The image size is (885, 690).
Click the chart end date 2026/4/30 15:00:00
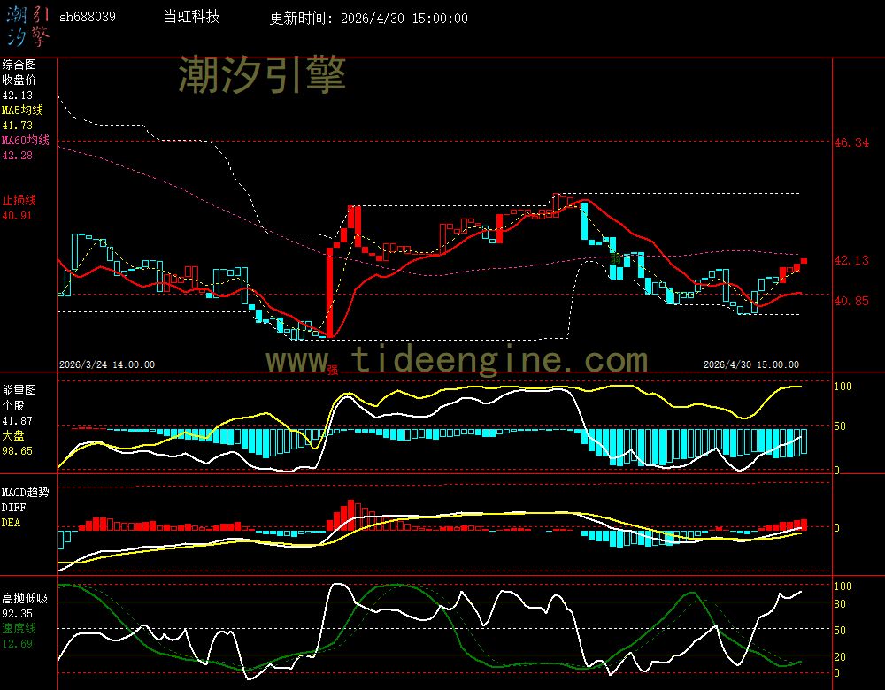tap(751, 364)
